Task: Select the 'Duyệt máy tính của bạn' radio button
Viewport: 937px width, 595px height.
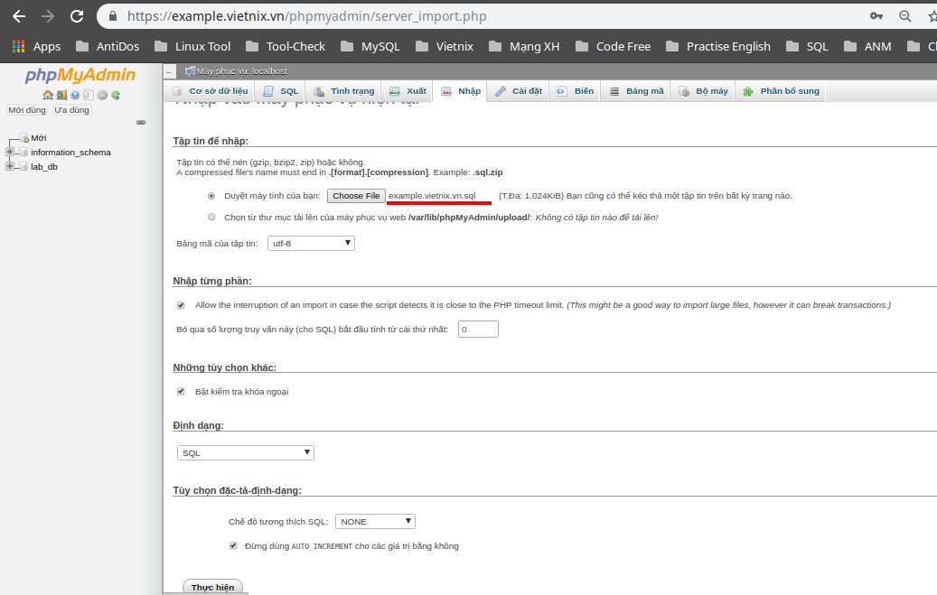Action: [x=211, y=195]
